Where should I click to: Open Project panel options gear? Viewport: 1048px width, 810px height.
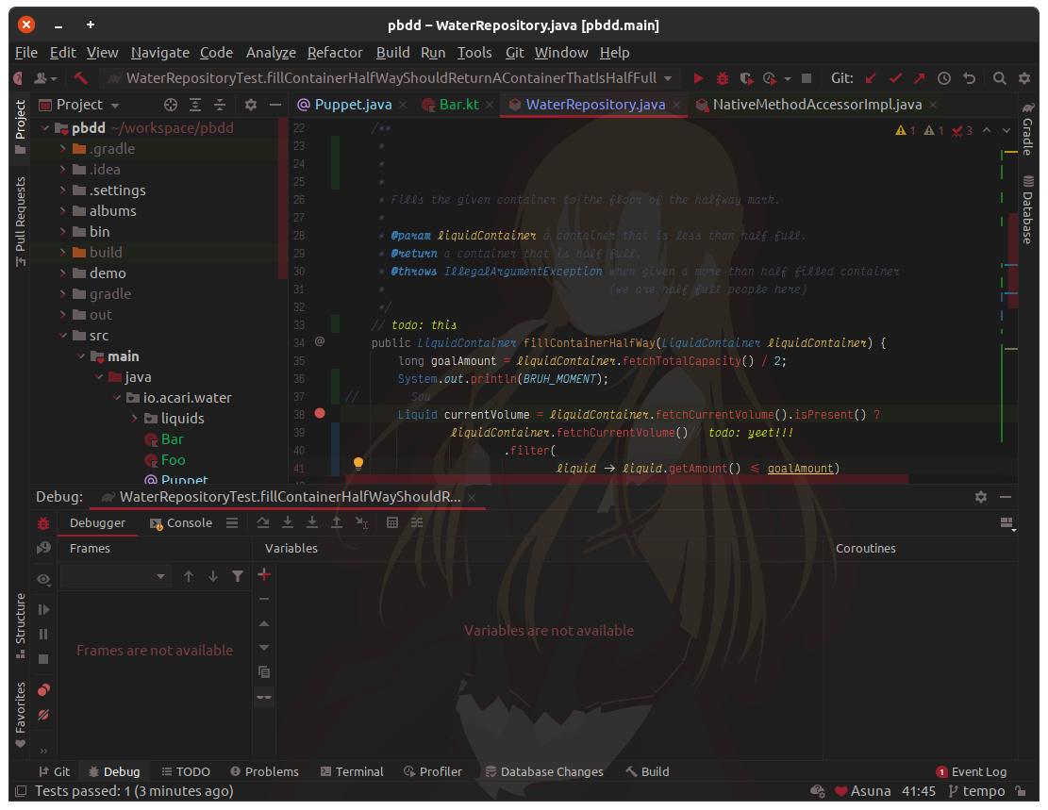pyautogui.click(x=251, y=105)
